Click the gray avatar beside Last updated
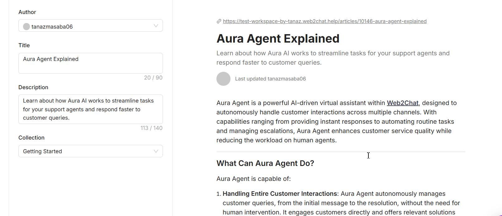Viewport: 502px width, 216px height. click(223, 79)
